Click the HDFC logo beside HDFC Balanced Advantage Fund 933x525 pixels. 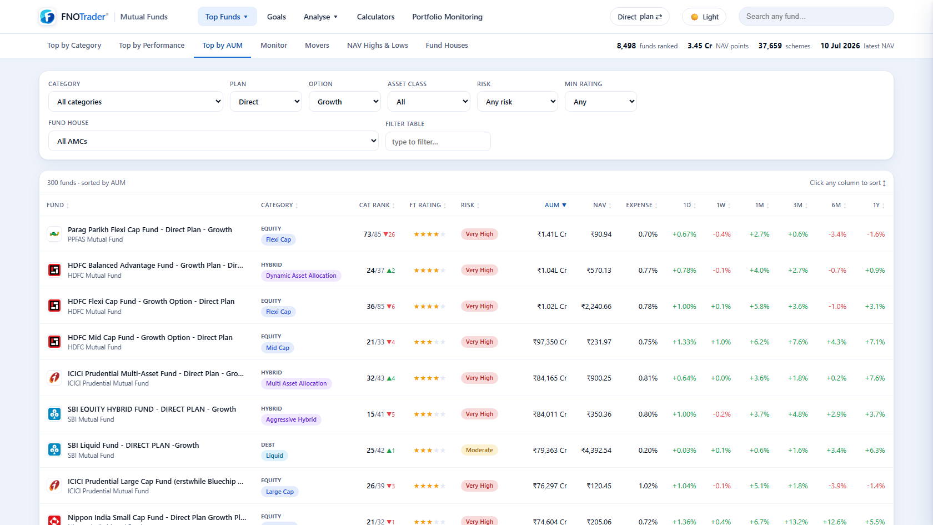click(x=54, y=270)
